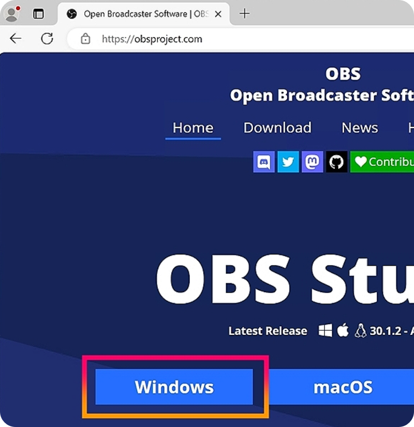
Task: Go back to the previous page
Action: (16, 39)
